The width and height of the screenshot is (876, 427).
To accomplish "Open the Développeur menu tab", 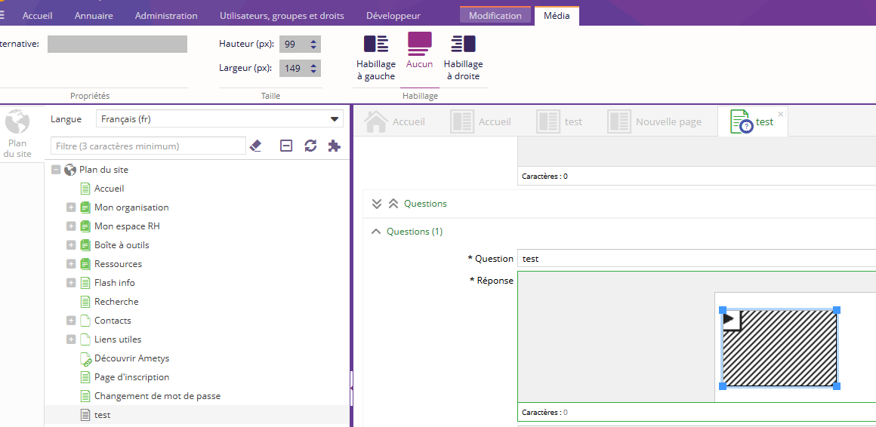I will [x=393, y=16].
